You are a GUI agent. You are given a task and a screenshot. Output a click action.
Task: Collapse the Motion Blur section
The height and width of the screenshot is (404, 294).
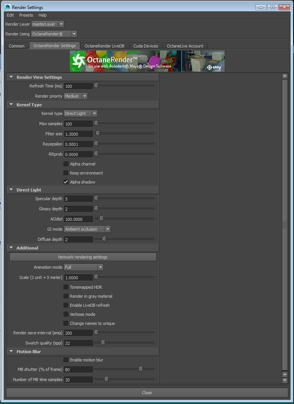coord(11,351)
